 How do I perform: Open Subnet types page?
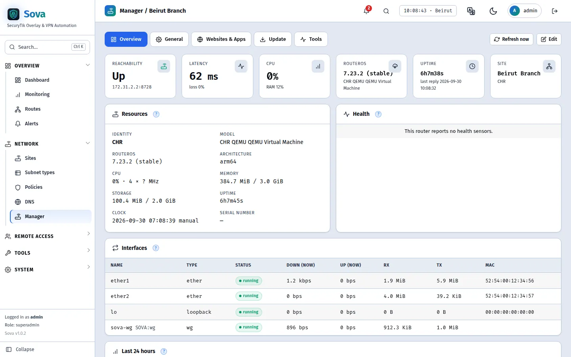(x=51, y=173)
